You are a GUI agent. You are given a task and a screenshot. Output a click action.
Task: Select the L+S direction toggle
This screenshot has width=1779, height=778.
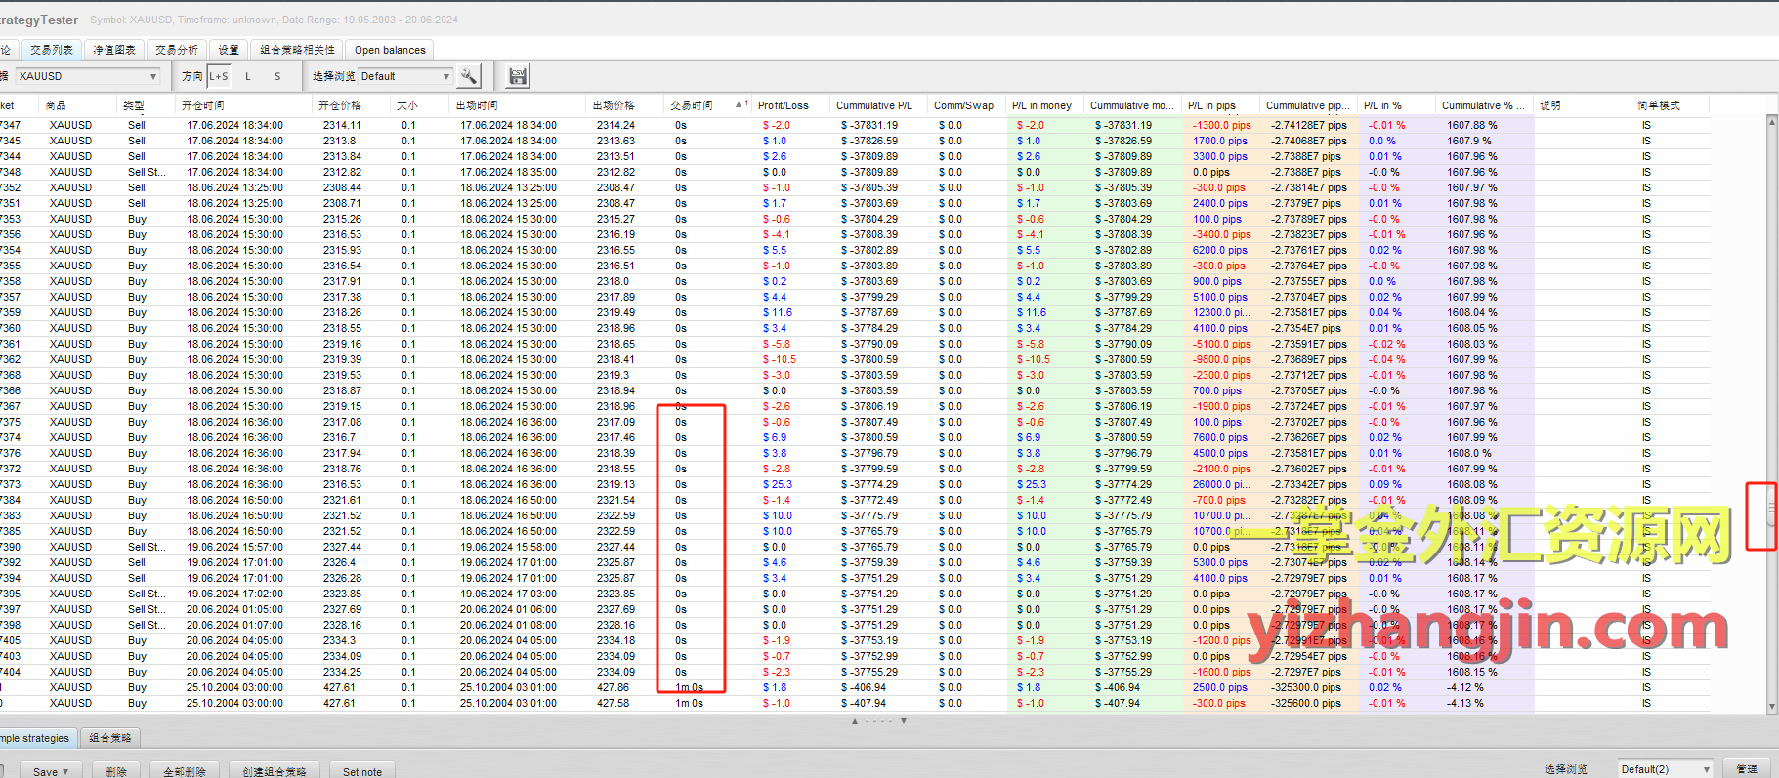tap(218, 76)
